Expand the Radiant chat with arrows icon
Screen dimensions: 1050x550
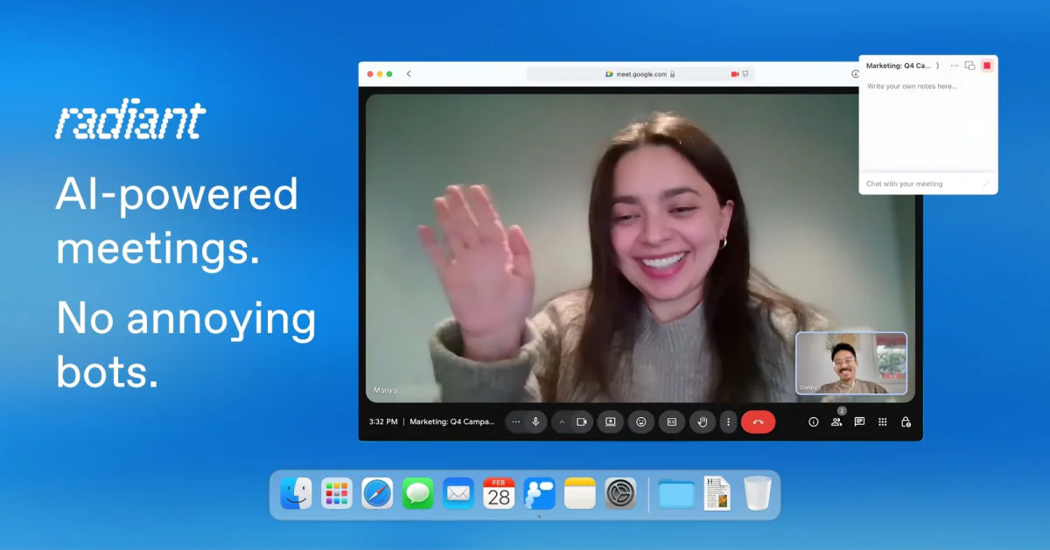pos(986,184)
